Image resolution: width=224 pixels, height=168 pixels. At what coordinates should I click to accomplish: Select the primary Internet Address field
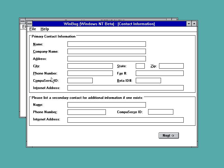[125, 88]
